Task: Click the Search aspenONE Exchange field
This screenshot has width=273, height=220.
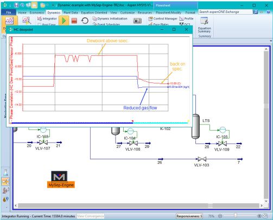Action: pyautogui.click(x=225, y=12)
